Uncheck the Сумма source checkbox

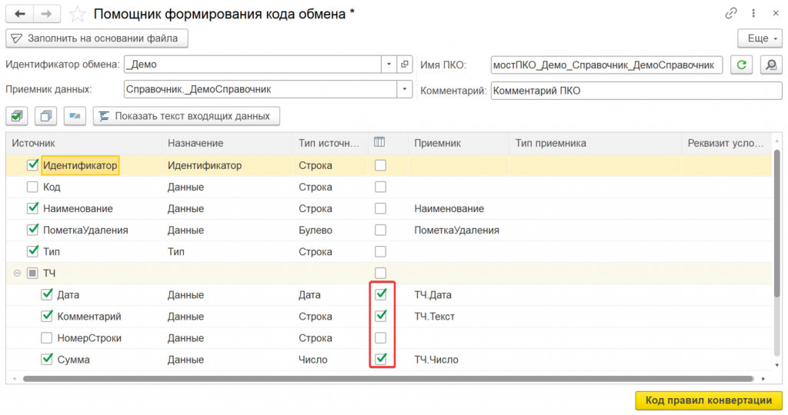coord(47,360)
